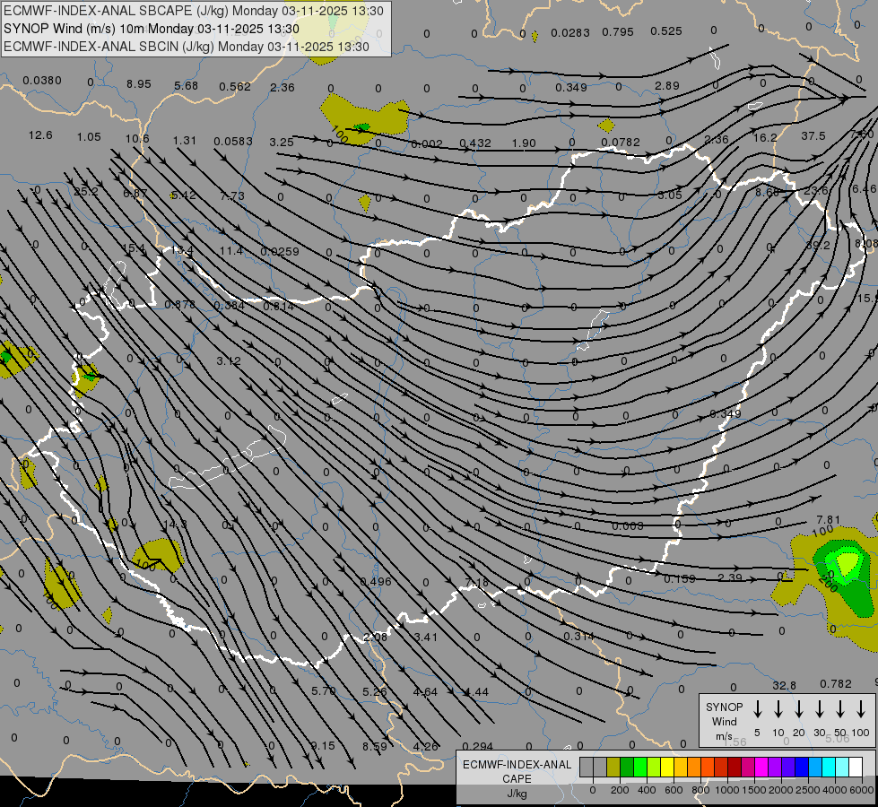Click the 7.73 value on the map
This screenshot has height=807, width=878.
[231, 196]
